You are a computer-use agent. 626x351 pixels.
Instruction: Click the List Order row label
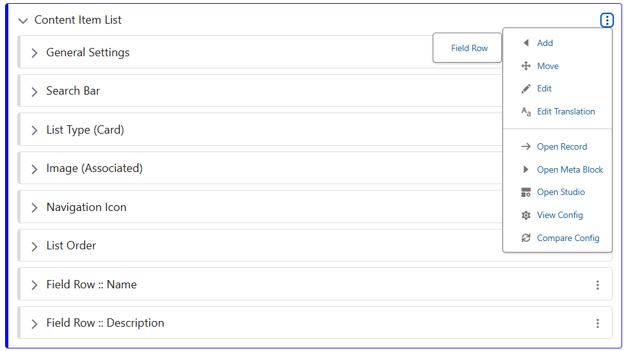pyautogui.click(x=71, y=246)
